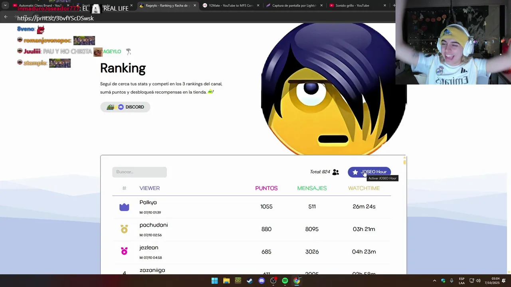Click the microphone tray icon
The height and width of the screenshot is (287, 511).
pos(452,281)
